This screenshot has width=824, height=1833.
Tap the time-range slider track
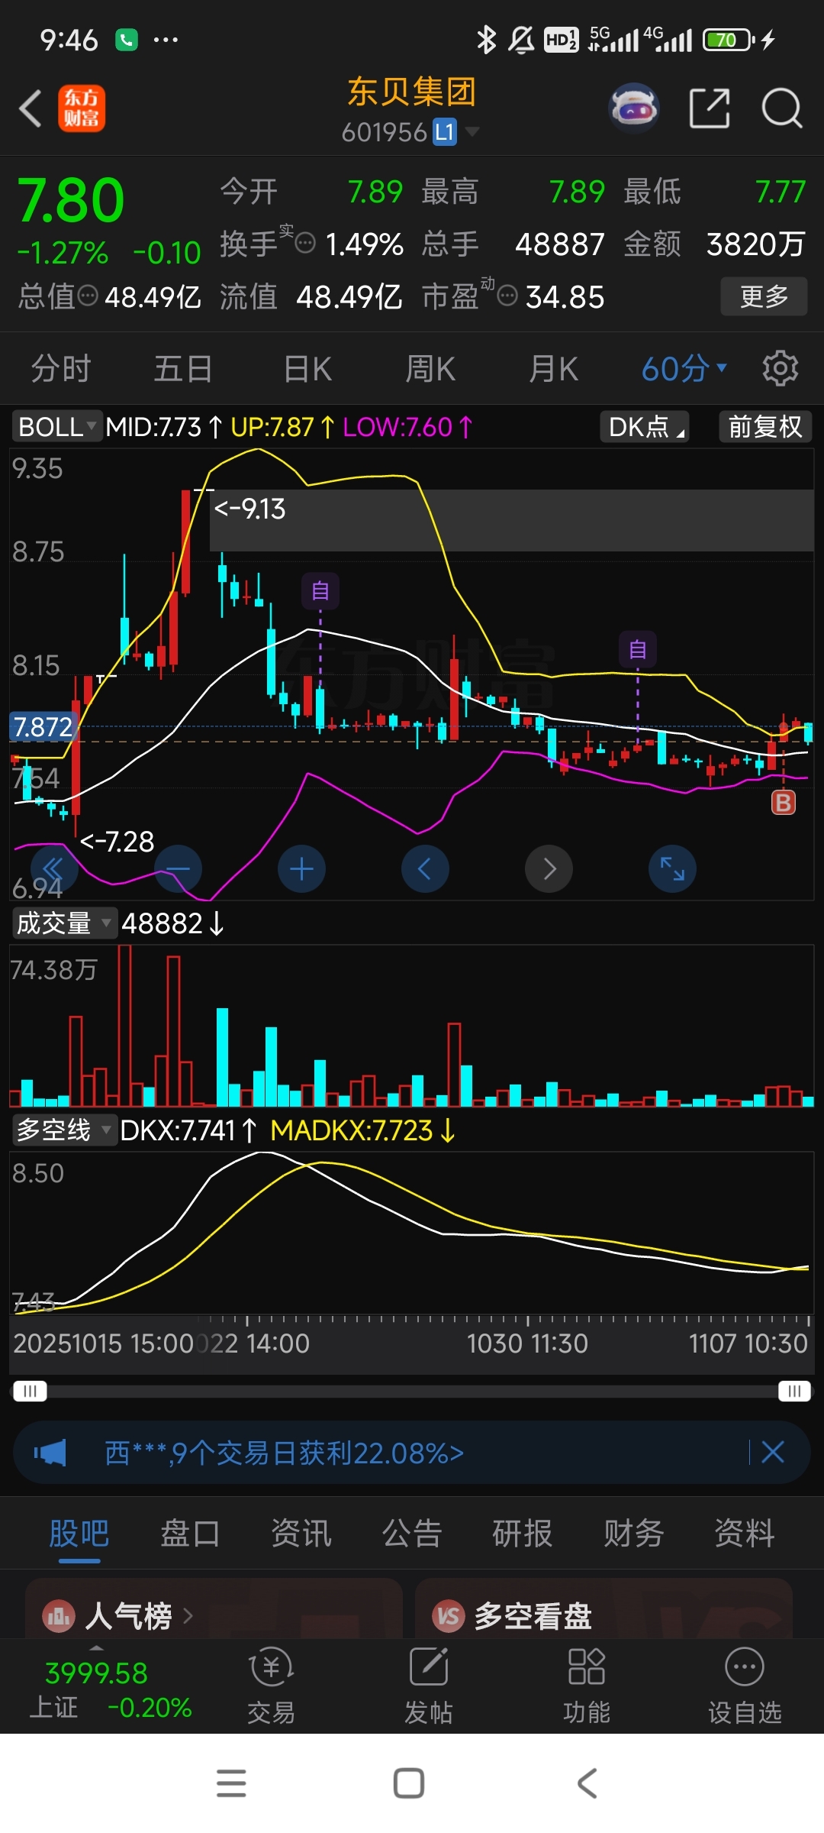tap(412, 1392)
